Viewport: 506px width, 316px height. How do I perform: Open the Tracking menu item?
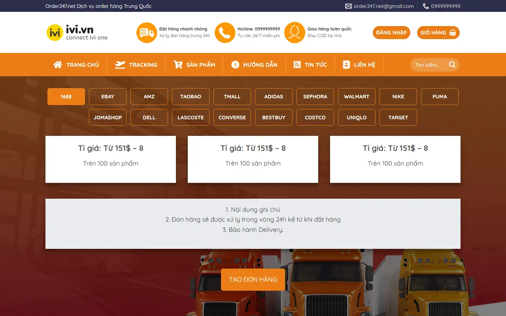coord(136,64)
